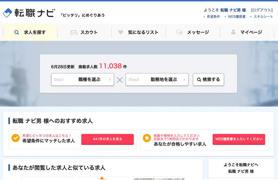Click the arrow on 職種を選ぶ box

[110, 79]
